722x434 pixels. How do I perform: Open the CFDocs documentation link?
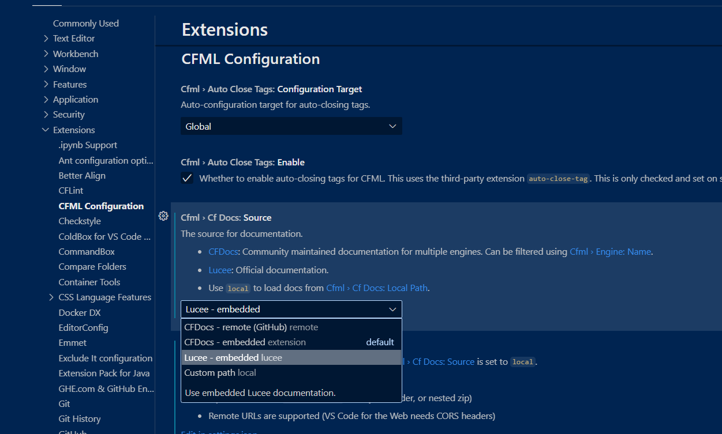[223, 251]
